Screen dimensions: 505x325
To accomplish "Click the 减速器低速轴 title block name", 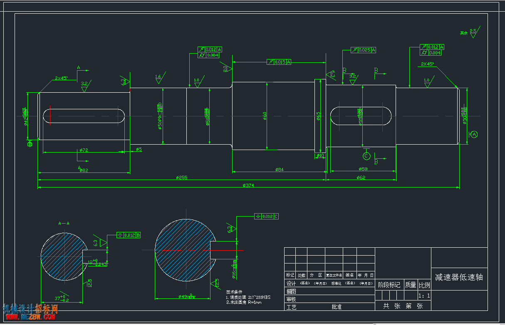I will pos(459,277).
